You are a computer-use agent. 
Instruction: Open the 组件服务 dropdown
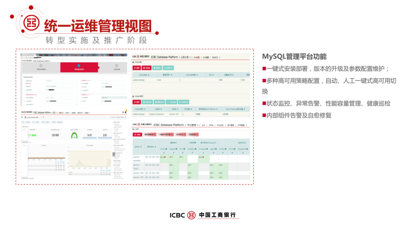pyautogui.click(x=180, y=135)
